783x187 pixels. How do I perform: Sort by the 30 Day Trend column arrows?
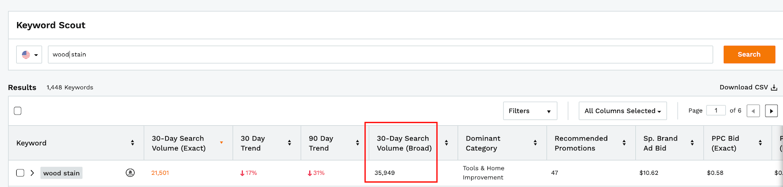tap(289, 143)
